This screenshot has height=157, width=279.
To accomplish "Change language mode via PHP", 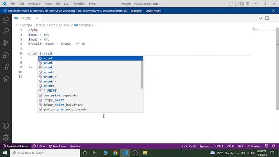I will 240,147.
